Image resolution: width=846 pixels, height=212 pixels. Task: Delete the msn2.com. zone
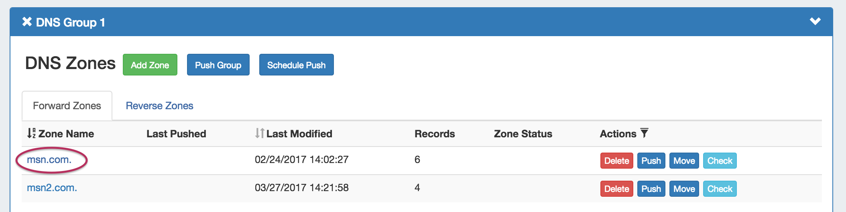[x=616, y=189]
